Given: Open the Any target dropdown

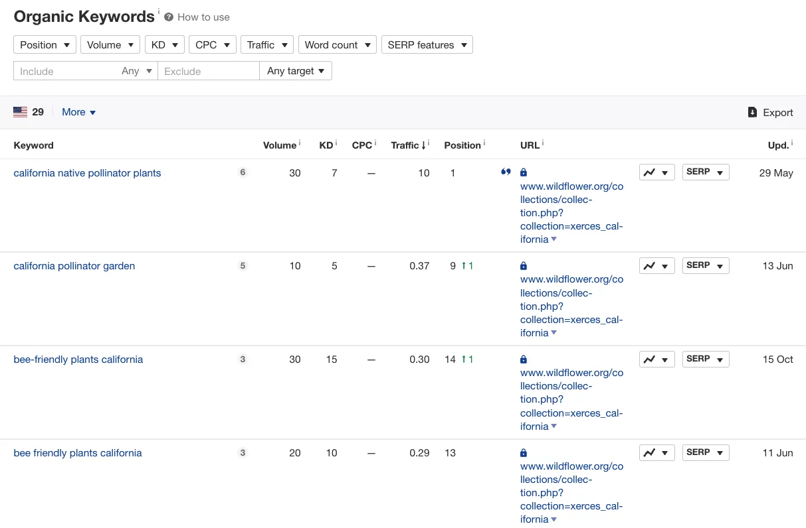Looking at the screenshot, I should [296, 71].
